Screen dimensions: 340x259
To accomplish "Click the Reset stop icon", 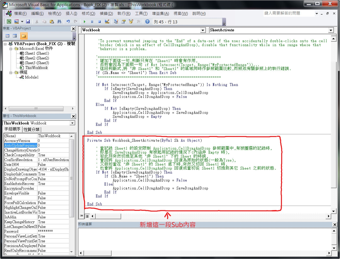I will (x=99, y=22).
